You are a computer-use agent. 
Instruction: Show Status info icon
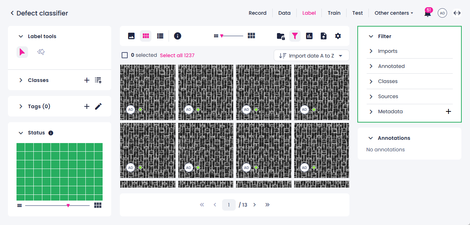pos(51,133)
